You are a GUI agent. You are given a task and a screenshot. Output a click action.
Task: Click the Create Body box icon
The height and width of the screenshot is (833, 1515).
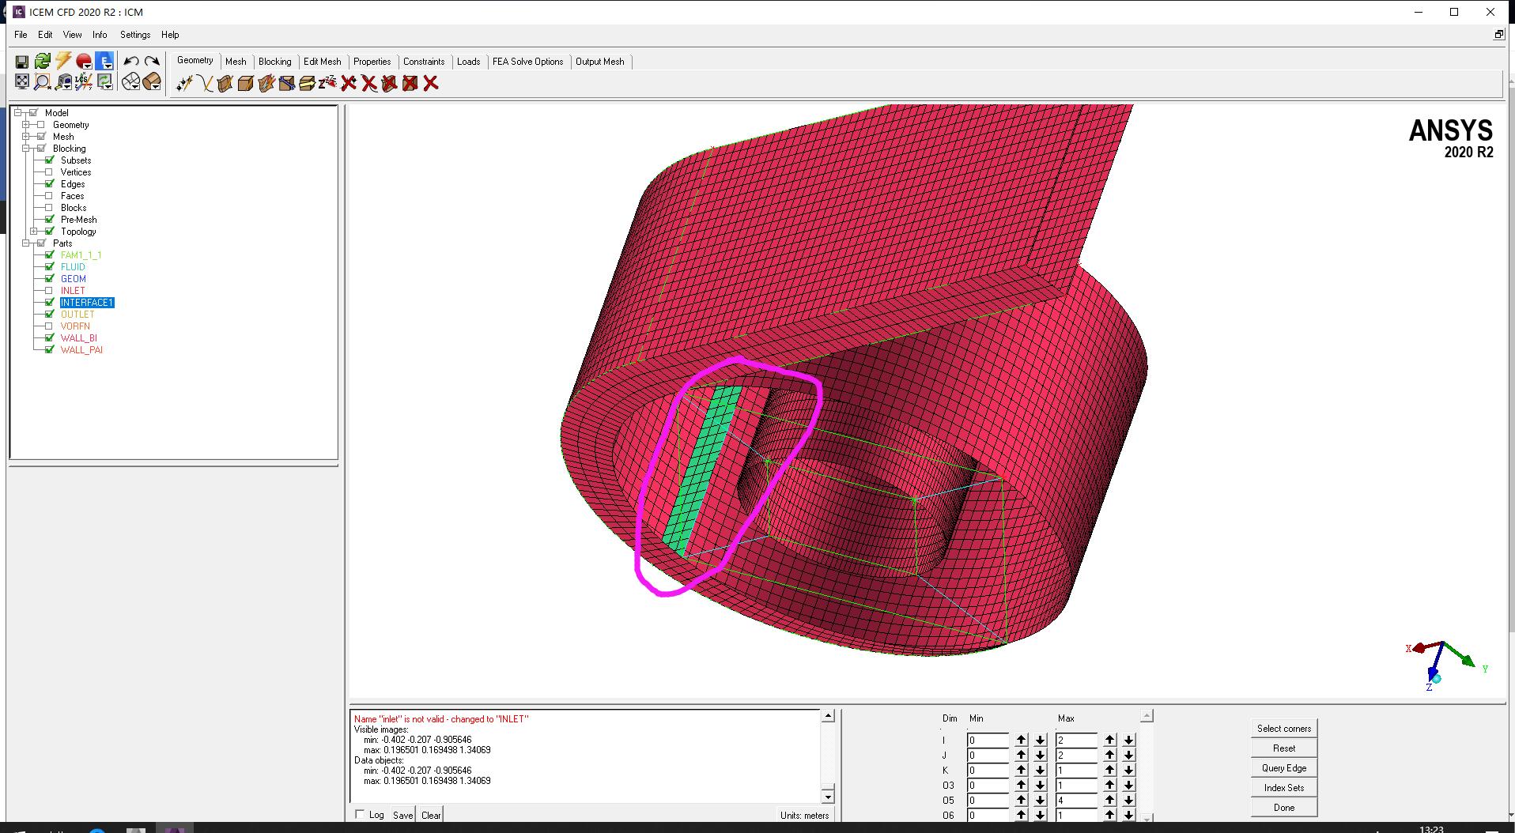[246, 84]
